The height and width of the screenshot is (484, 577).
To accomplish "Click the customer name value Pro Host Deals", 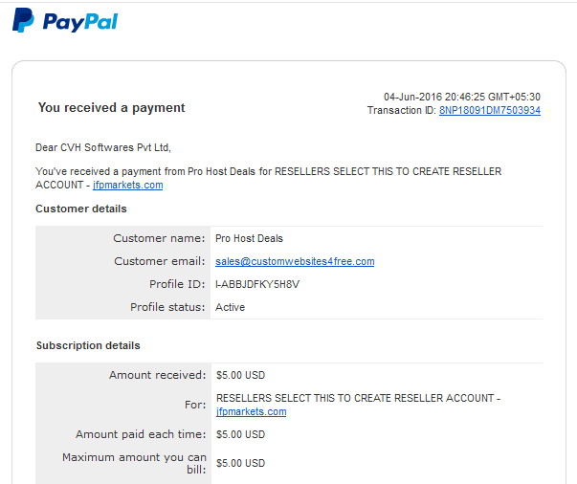I will (x=250, y=238).
